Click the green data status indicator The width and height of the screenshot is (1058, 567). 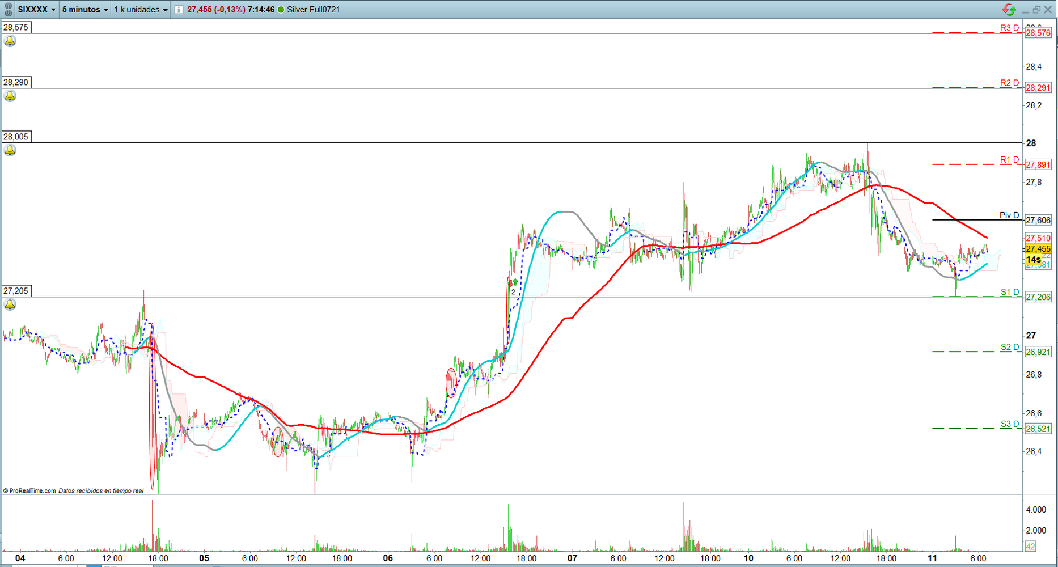(281, 10)
